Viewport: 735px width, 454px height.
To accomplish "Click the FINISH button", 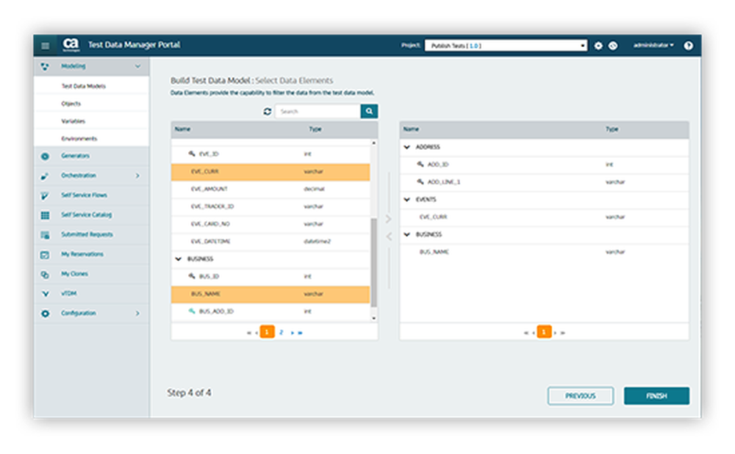I will pyautogui.click(x=656, y=396).
